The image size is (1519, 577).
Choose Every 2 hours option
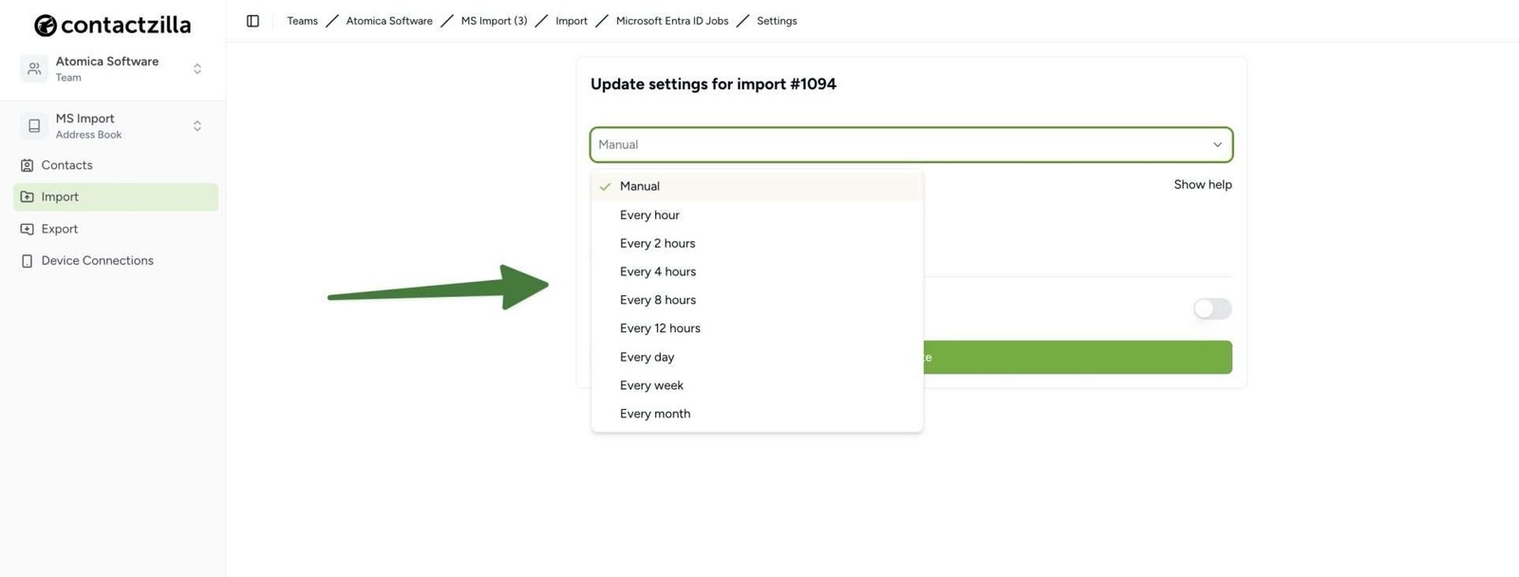click(757, 243)
